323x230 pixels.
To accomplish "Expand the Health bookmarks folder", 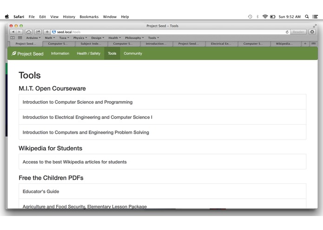I will pyautogui.click(x=114, y=38).
